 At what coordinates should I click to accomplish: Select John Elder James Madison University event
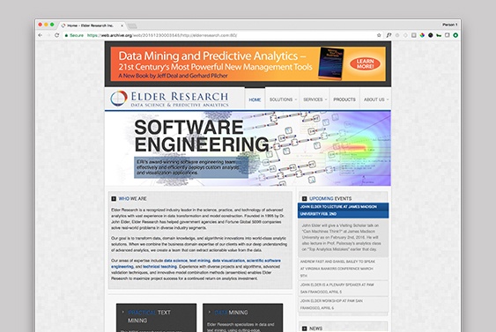pyautogui.click(x=343, y=210)
